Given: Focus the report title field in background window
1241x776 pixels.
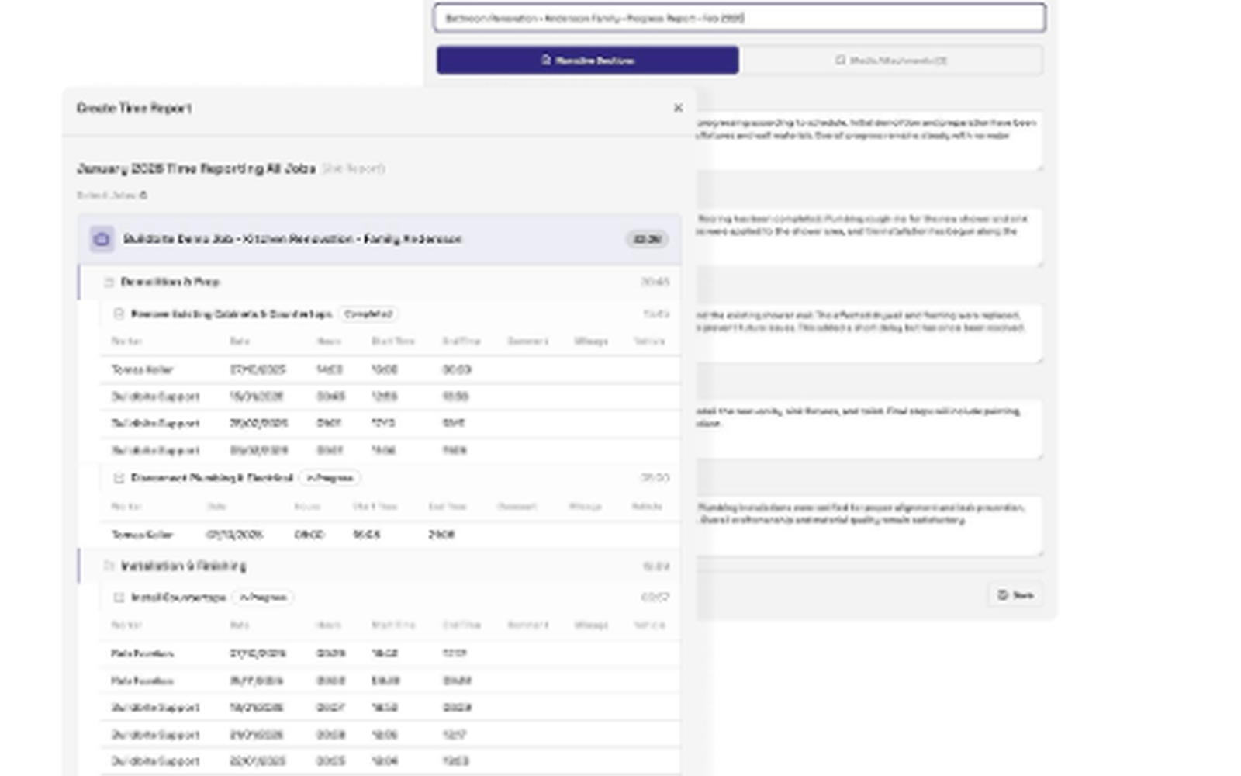Looking at the screenshot, I should (739, 18).
